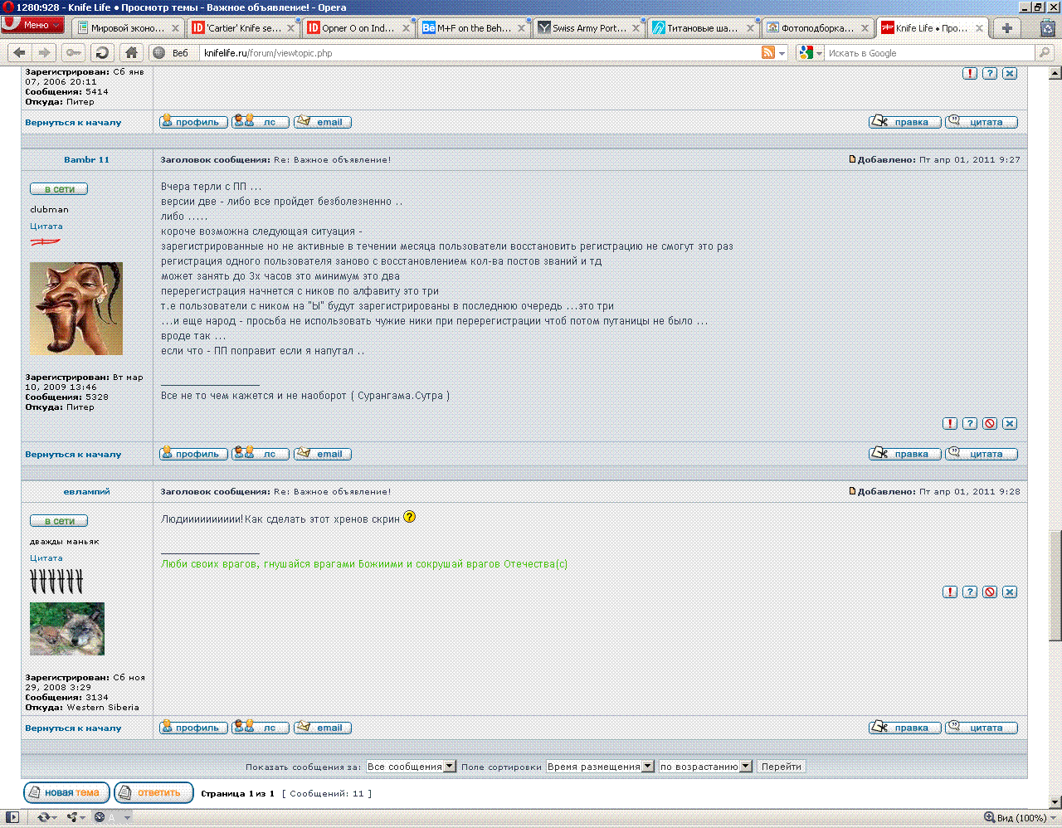Switch to the 'Swiss Army Port...' tab

click(589, 27)
